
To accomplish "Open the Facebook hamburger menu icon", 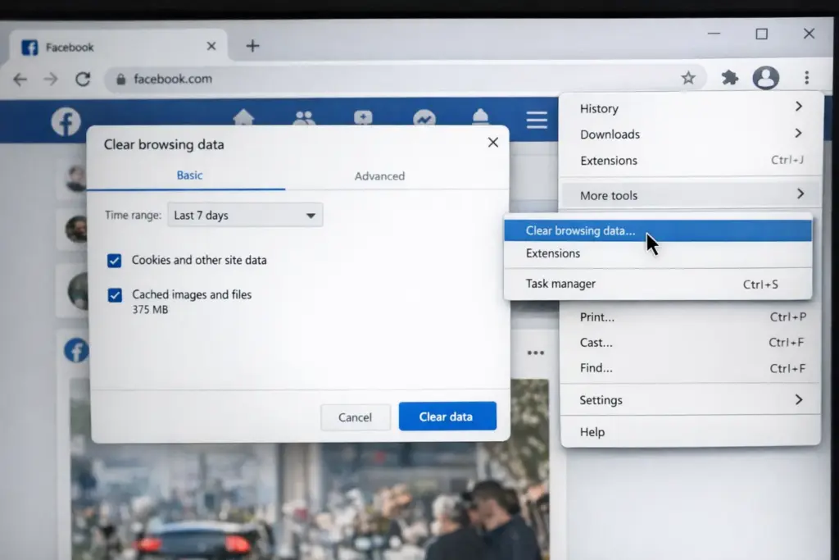I will coord(537,118).
